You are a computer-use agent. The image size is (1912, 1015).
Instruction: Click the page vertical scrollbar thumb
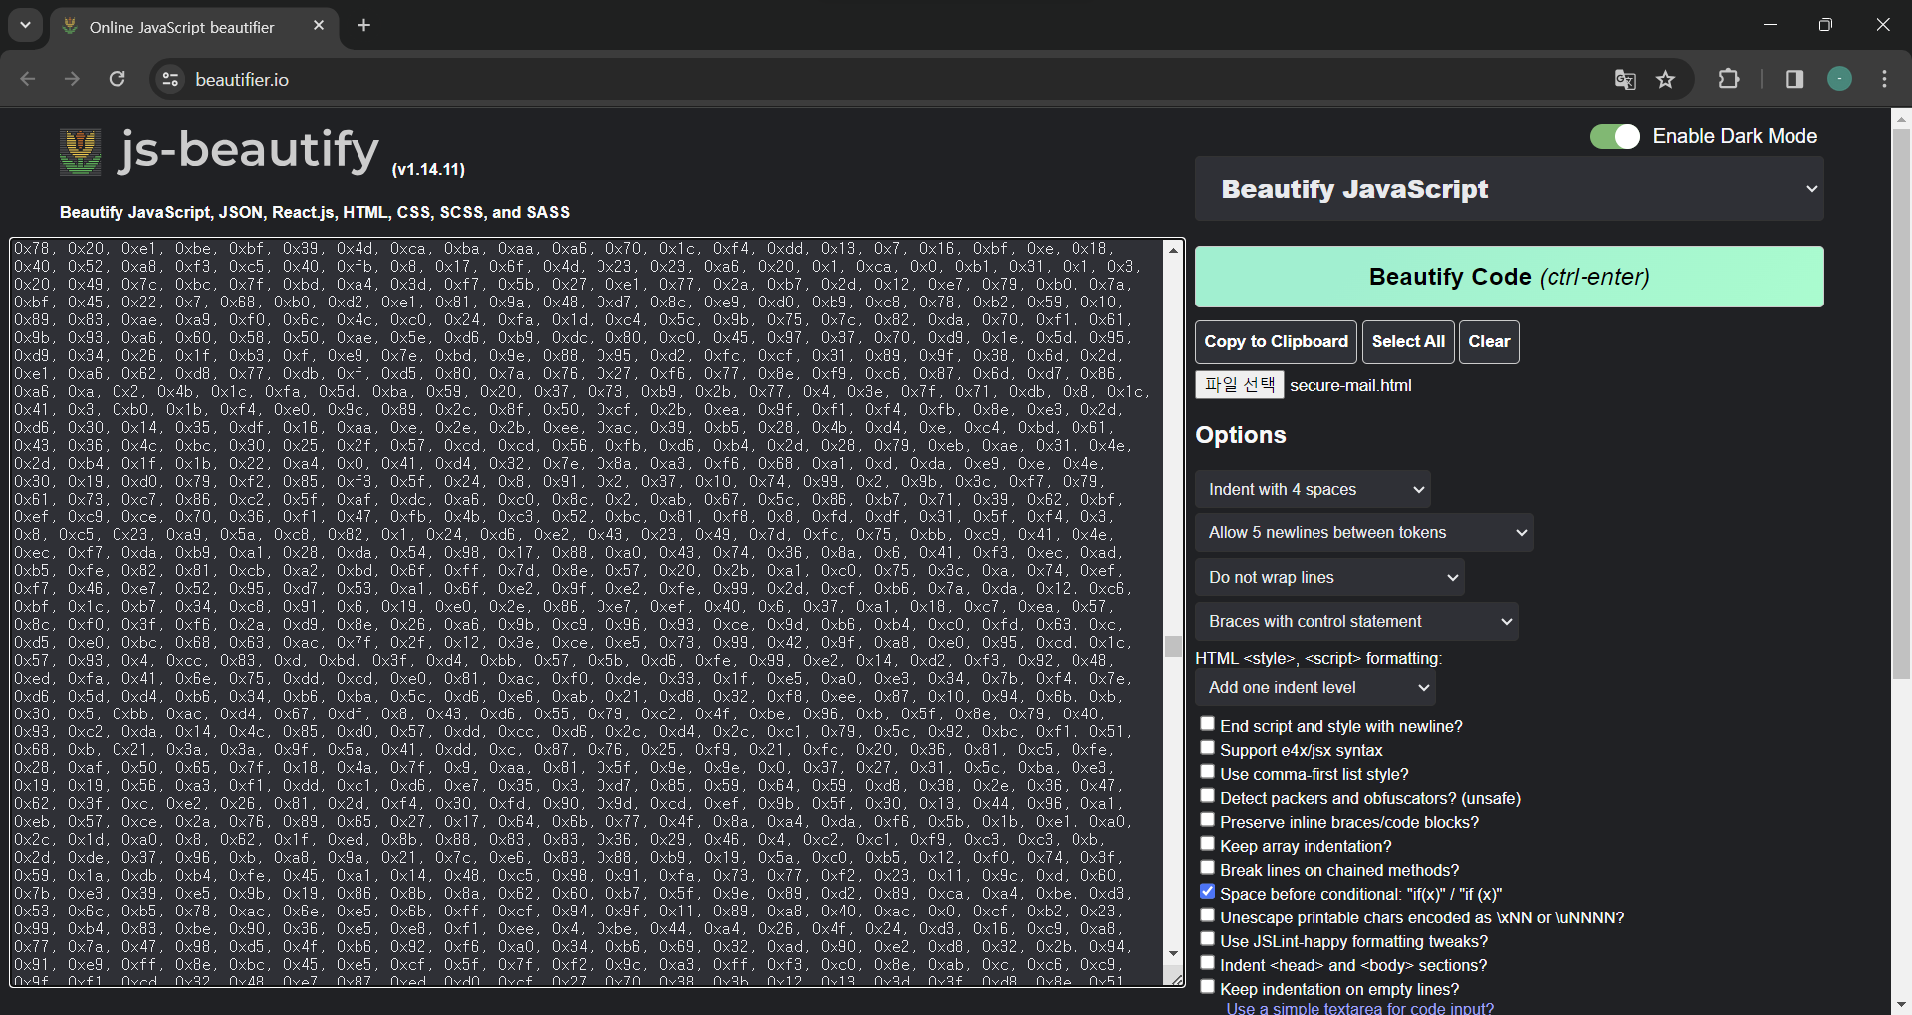[1901, 404]
